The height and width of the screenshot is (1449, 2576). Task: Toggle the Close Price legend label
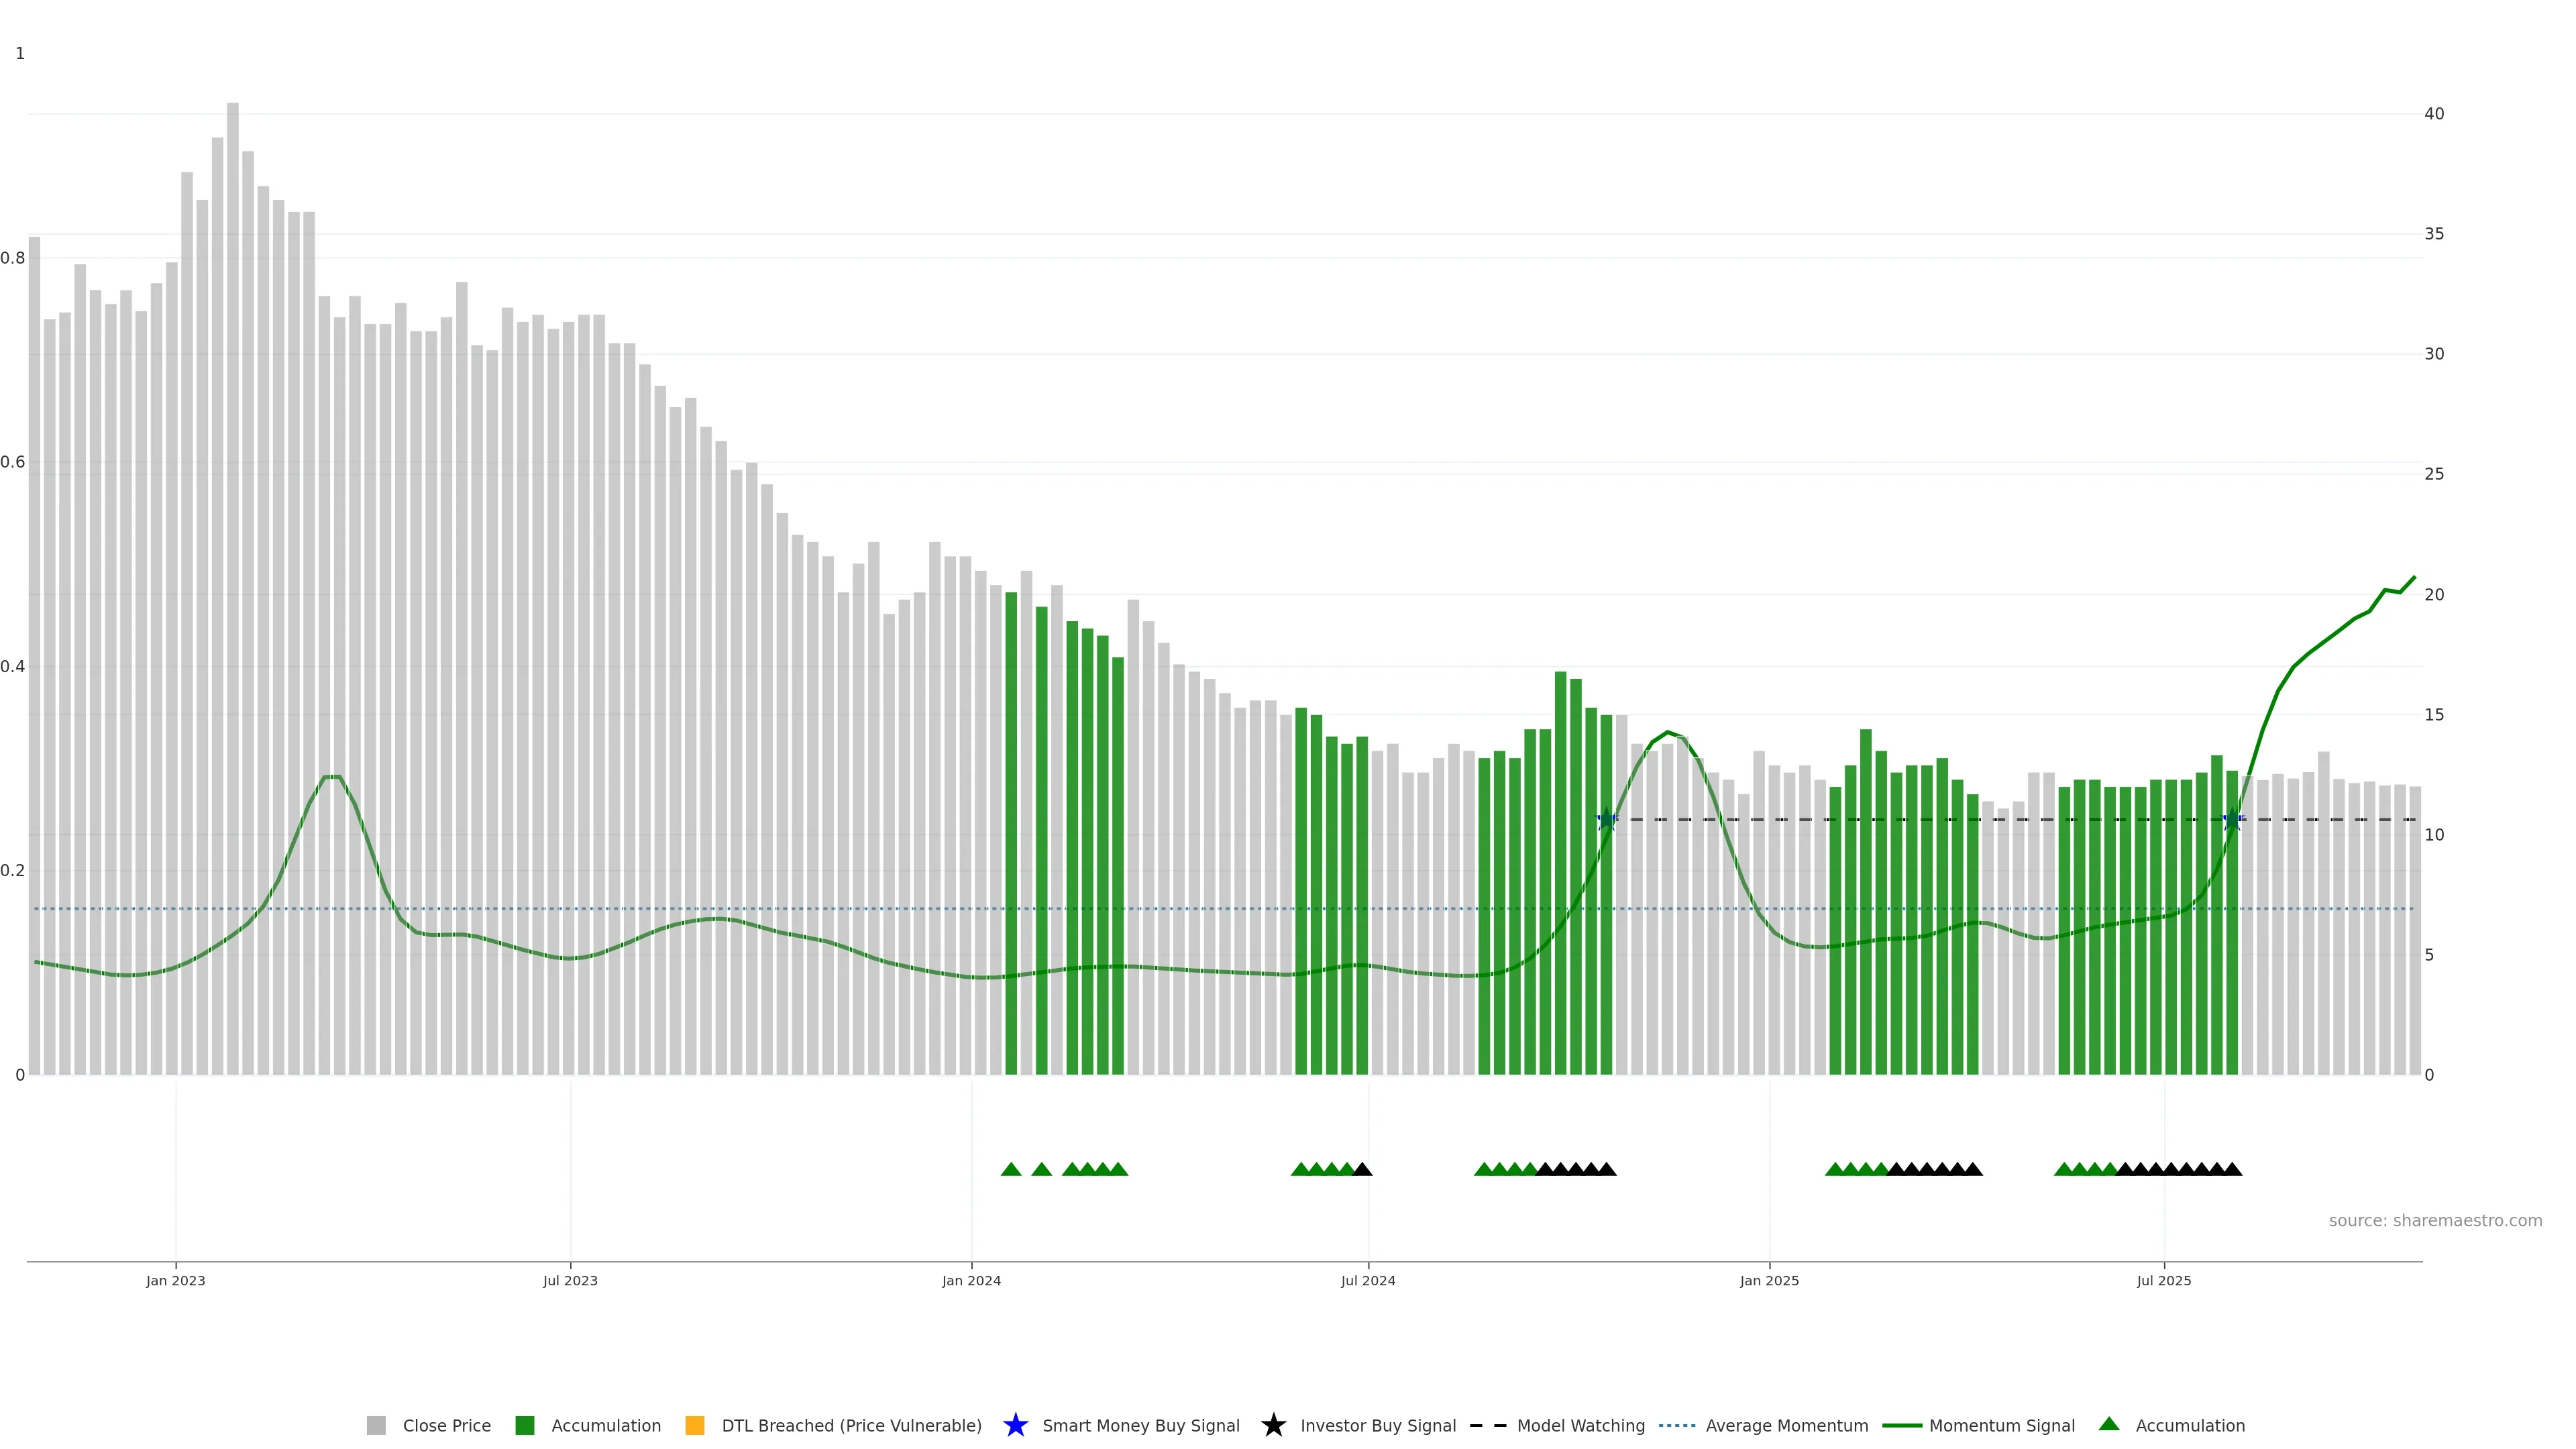tap(446, 1426)
